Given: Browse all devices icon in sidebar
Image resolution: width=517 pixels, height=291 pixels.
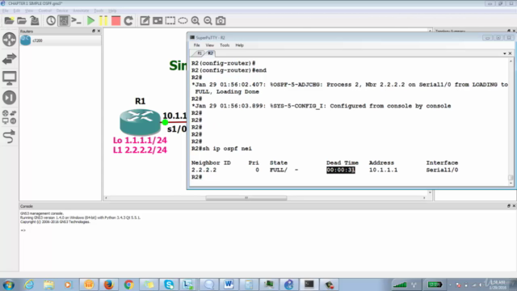Looking at the screenshot, I should (9, 117).
